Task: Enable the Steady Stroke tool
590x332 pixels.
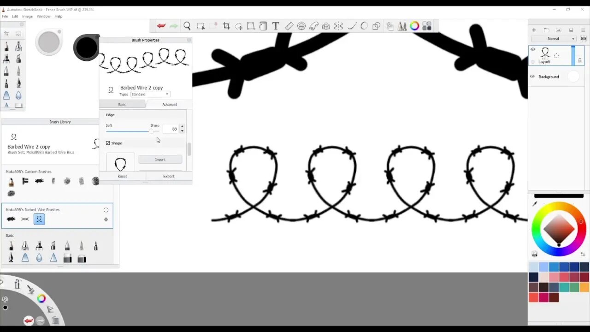Action: [x=352, y=26]
